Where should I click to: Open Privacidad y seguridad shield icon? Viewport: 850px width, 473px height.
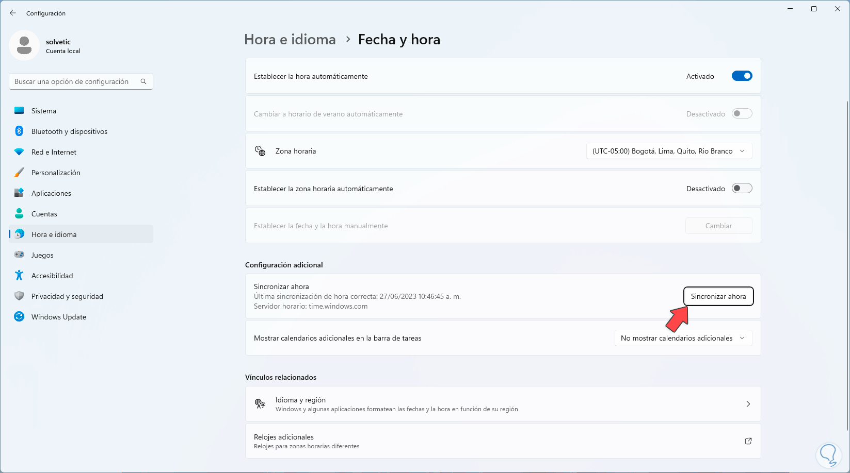19,296
